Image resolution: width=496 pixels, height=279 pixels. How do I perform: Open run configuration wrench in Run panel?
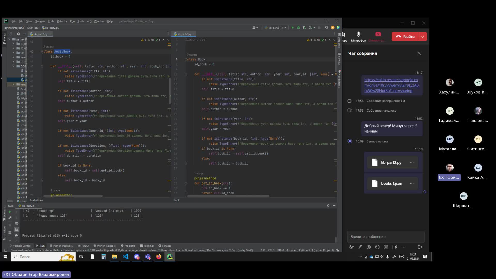(x=10, y=218)
